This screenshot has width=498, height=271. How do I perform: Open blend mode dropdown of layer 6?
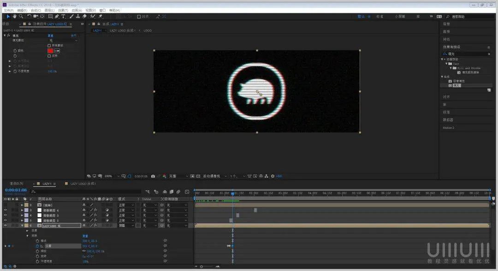coord(126,225)
